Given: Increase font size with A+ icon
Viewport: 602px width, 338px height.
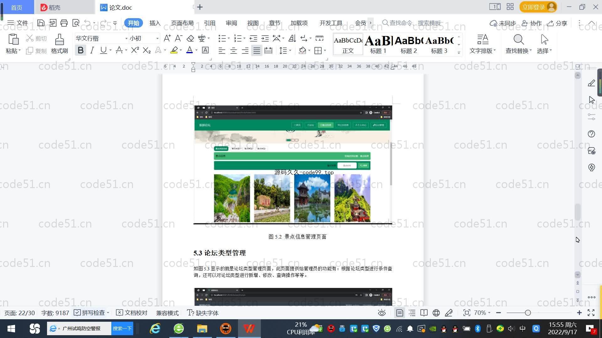Looking at the screenshot, I should tap(167, 38).
